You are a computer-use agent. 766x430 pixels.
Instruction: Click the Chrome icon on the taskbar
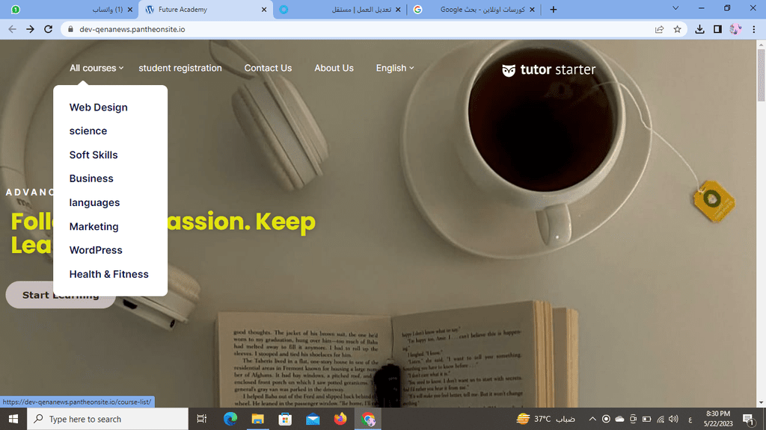coord(368,419)
